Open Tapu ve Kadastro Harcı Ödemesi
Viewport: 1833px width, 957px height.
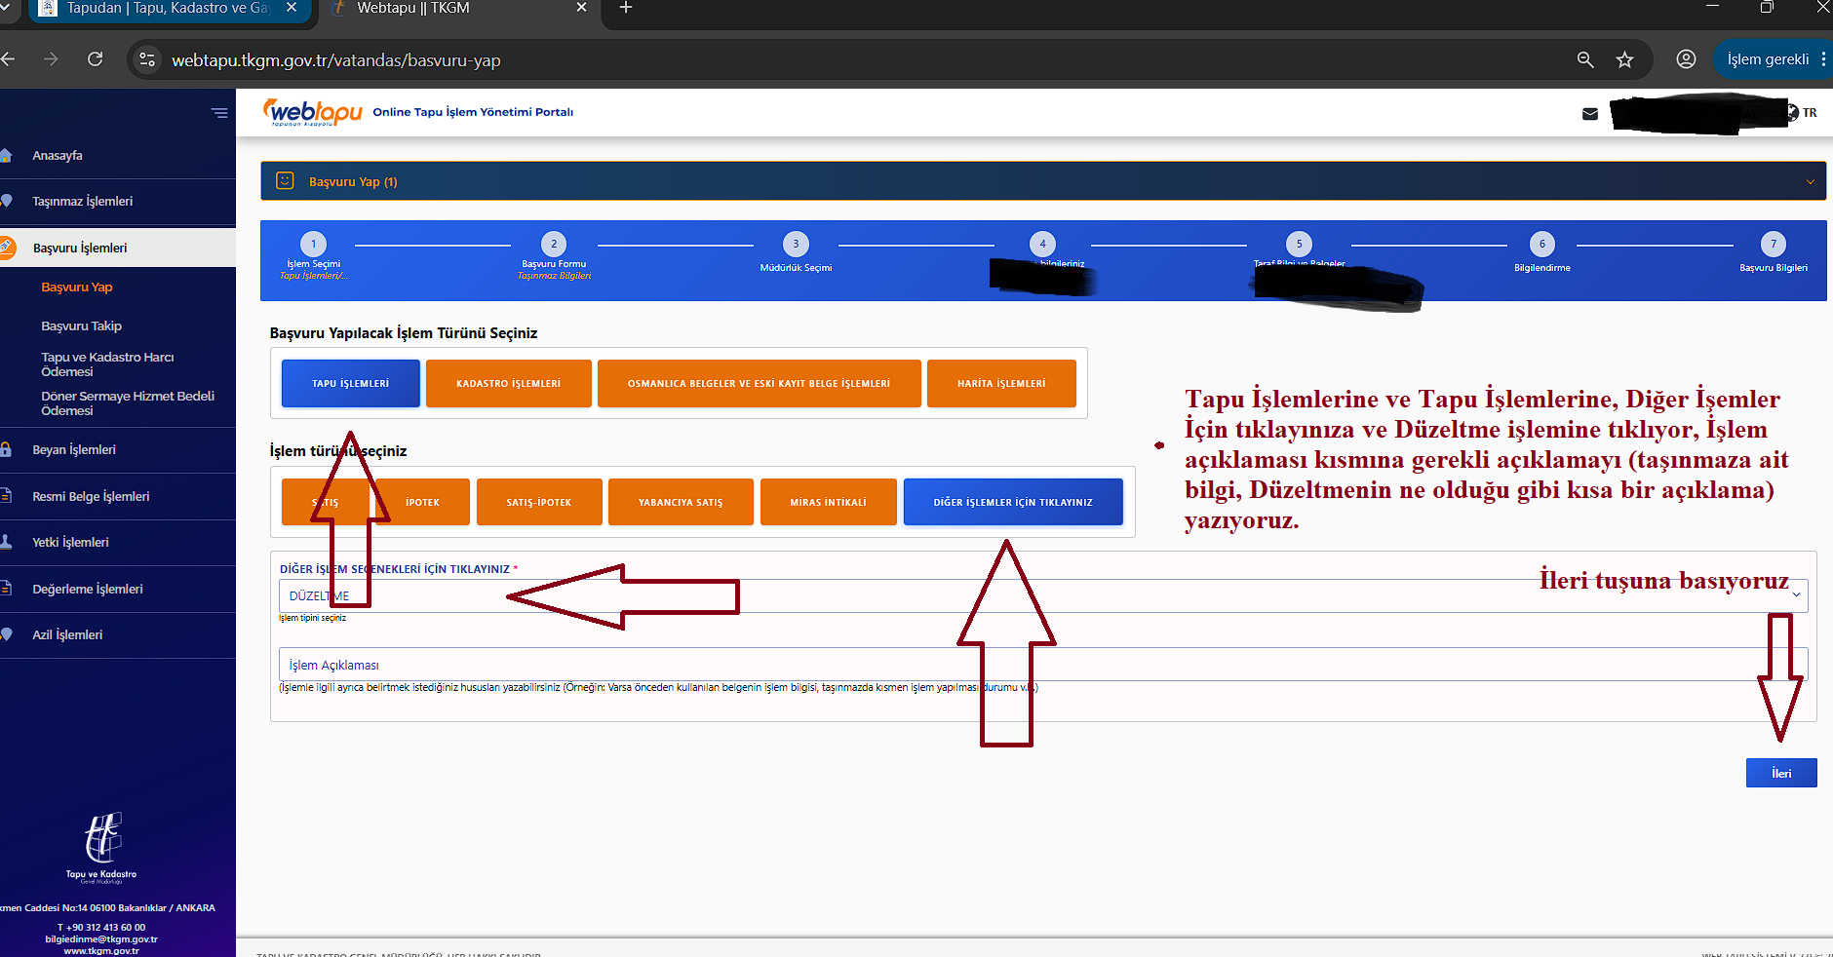[107, 364]
